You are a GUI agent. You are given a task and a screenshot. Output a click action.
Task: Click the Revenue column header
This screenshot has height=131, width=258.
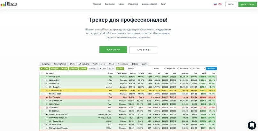pyautogui.click(x=184, y=73)
